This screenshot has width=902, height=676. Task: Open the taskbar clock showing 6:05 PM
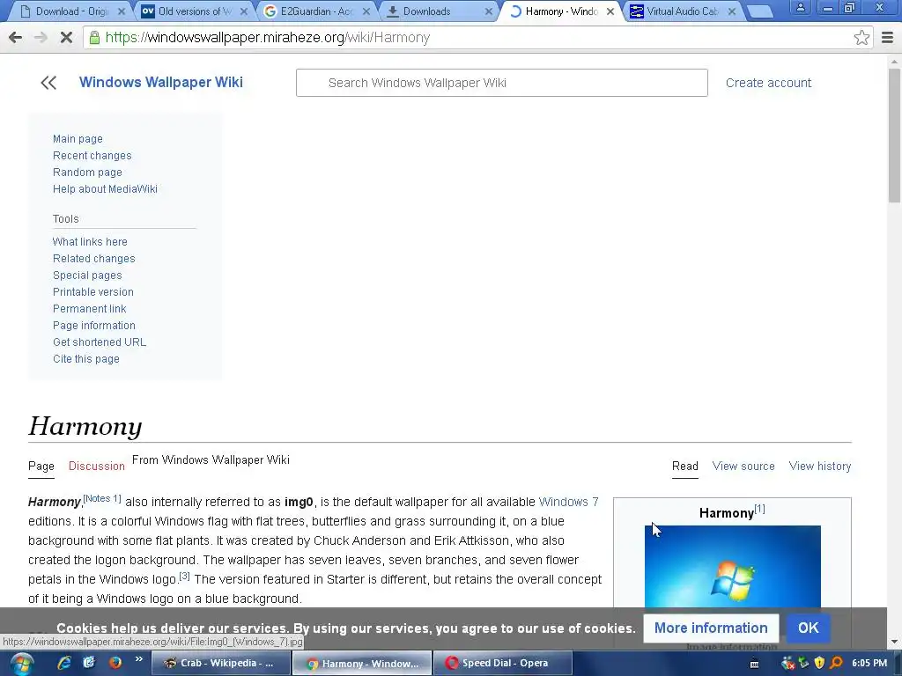tap(869, 664)
